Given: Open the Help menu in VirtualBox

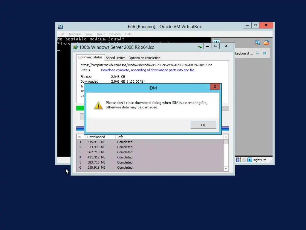Looking at the screenshot, I should [128, 34].
